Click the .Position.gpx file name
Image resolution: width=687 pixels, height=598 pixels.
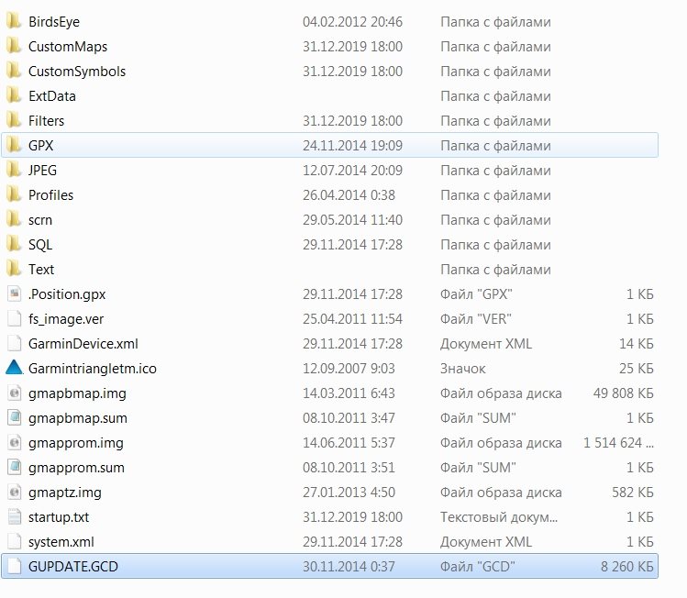pyautogui.click(x=67, y=294)
